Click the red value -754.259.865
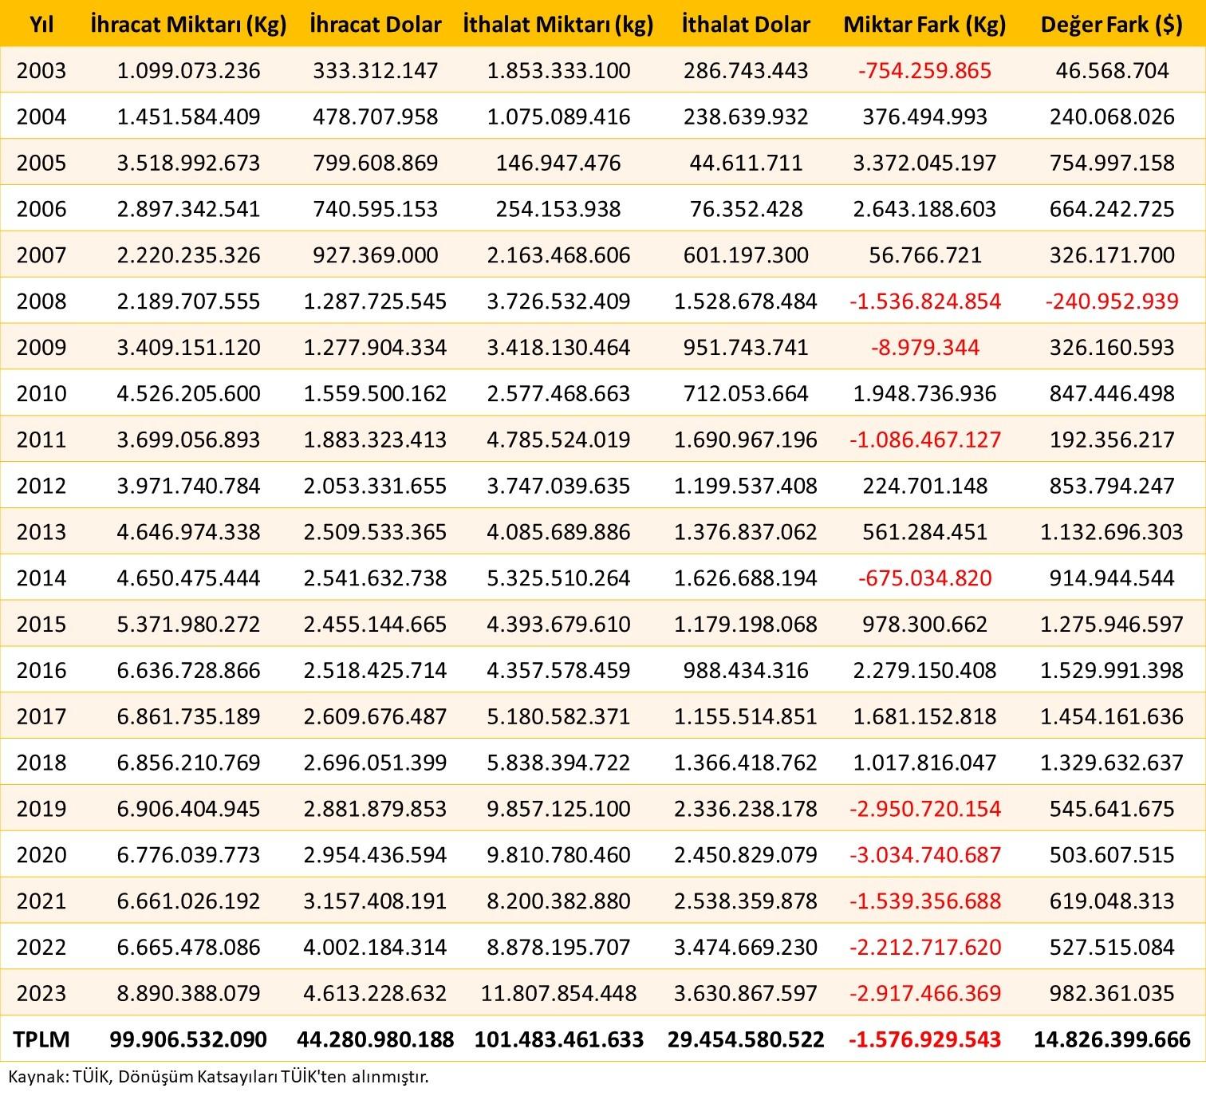The image size is (1206, 1096). click(x=924, y=70)
